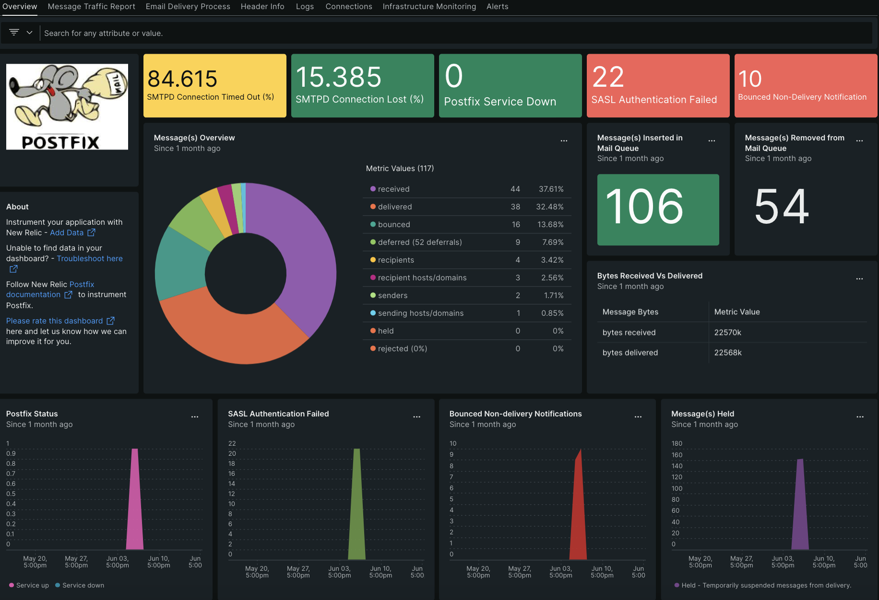879x600 pixels.
Task: Open options for Messages Removed from Mail Queue
Action: tap(859, 140)
